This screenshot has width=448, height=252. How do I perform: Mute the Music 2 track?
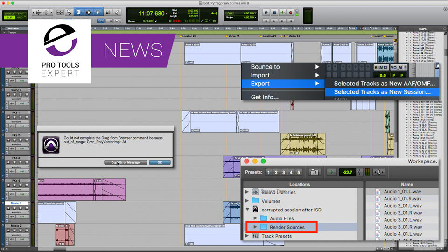coord(27,230)
